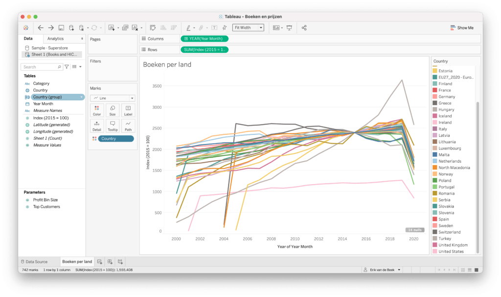Screen dimensions: 501x297
Task: Click the Add New Data Source icon
Action: click(x=71, y=28)
